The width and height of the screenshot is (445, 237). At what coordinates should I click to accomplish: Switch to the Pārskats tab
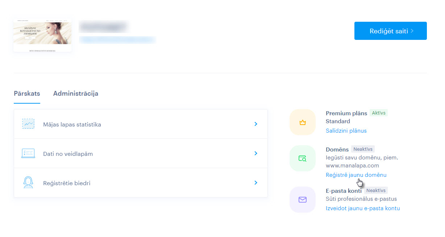[x=27, y=93]
